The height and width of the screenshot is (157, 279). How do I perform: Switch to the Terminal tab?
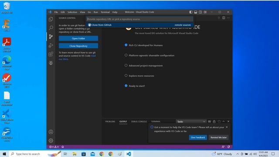tap(156, 121)
